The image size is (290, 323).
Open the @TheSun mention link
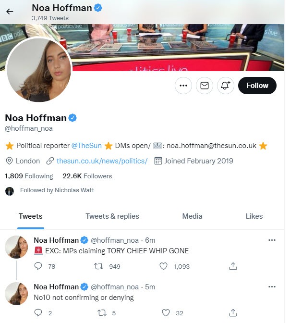tap(86, 145)
